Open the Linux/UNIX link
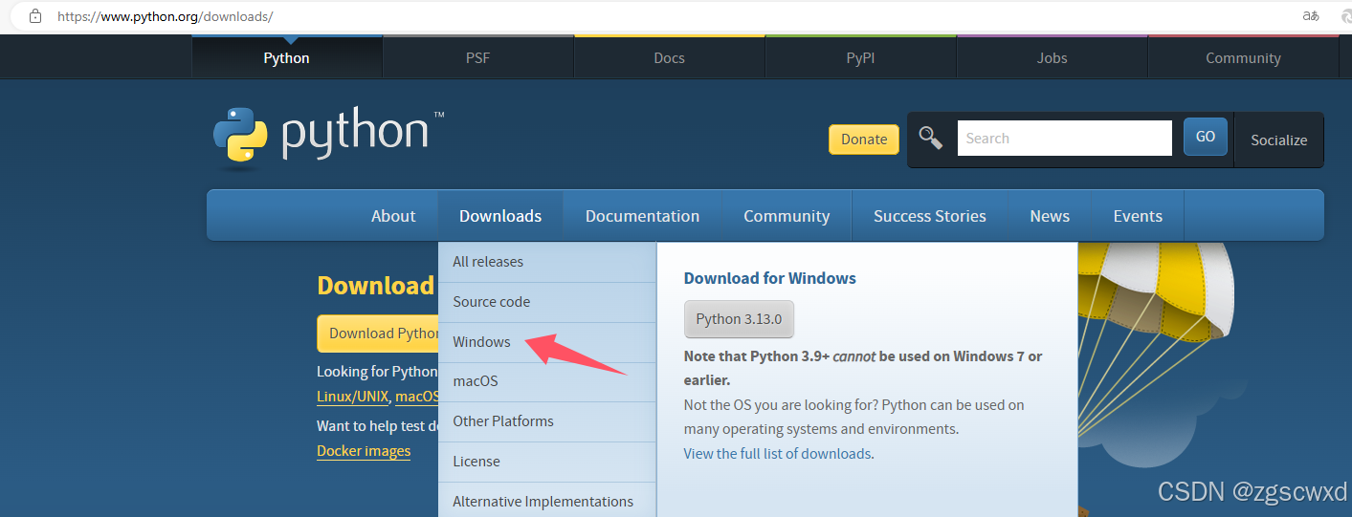 pos(353,397)
